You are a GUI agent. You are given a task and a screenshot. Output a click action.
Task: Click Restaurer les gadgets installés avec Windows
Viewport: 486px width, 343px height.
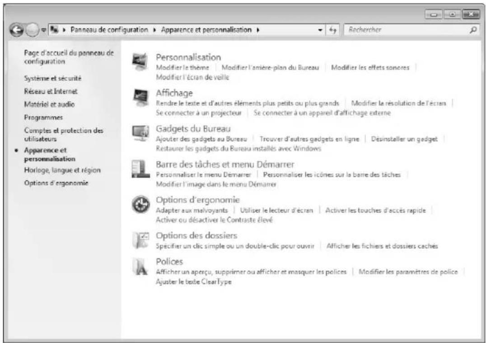pos(238,149)
